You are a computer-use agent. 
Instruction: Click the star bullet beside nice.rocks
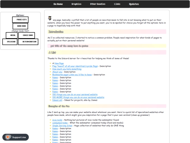click(x=50, y=120)
